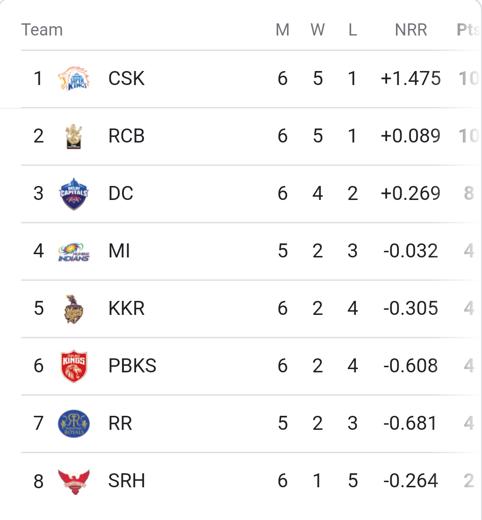This screenshot has height=520, width=482.
Task: Click the NRR column header
Action: (411, 30)
